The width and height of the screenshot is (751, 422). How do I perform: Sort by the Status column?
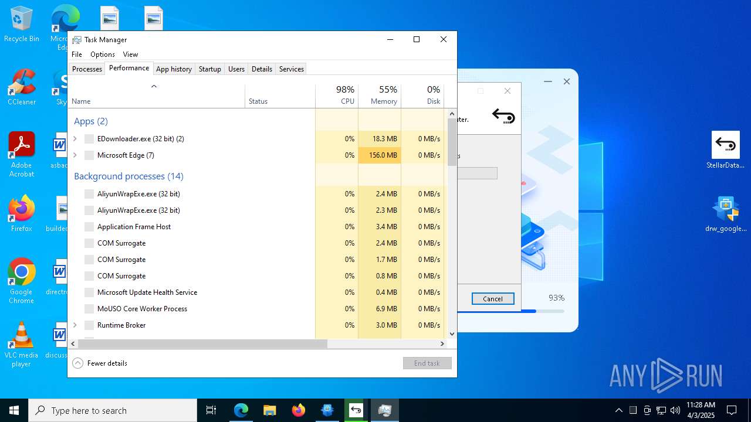point(280,96)
